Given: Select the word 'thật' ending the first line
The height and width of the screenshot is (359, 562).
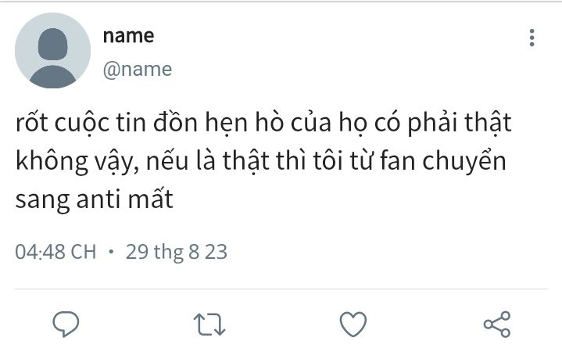Looking at the screenshot, I should [x=488, y=123].
